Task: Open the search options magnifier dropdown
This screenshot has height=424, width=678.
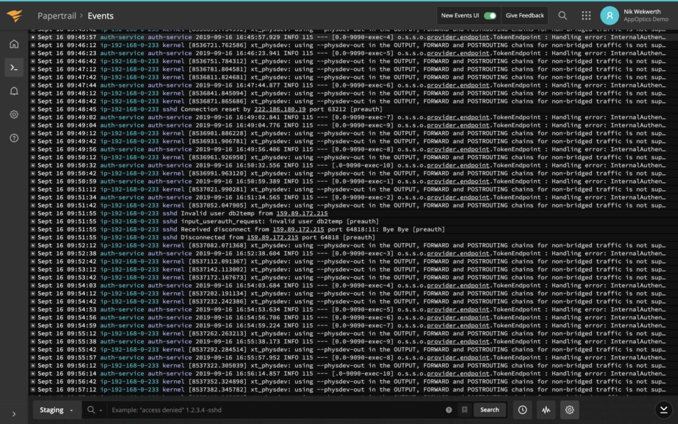Action: point(94,409)
